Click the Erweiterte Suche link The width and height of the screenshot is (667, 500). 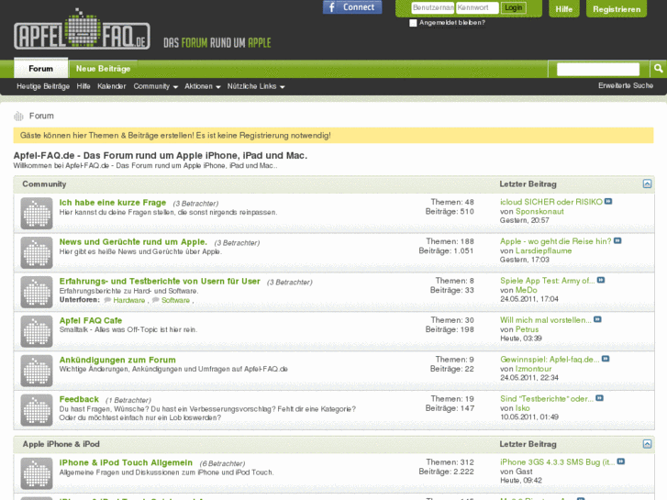[x=626, y=85]
